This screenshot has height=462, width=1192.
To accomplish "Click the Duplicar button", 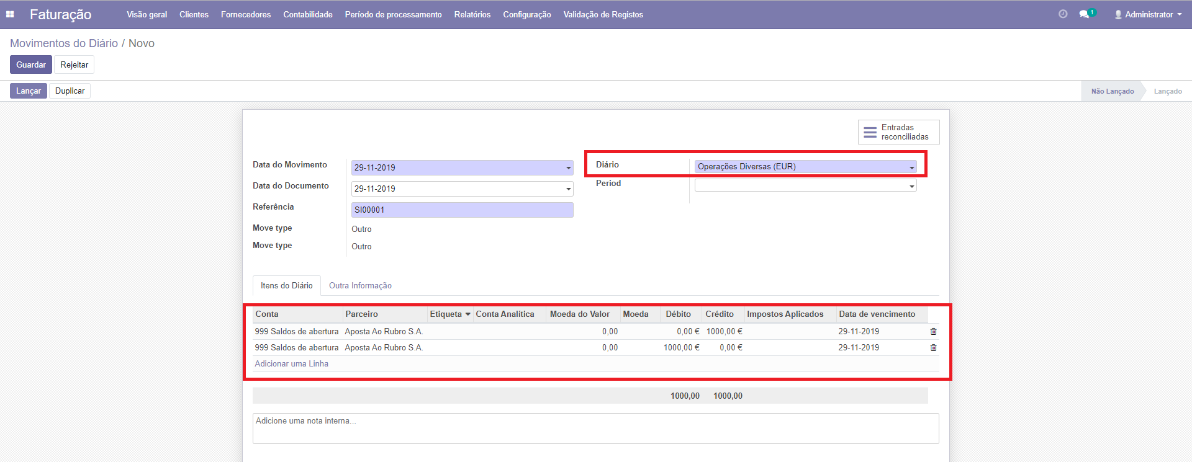I will pyautogui.click(x=70, y=91).
